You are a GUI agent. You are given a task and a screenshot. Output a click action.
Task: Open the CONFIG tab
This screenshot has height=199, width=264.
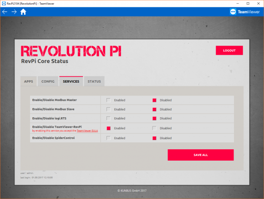click(x=48, y=81)
